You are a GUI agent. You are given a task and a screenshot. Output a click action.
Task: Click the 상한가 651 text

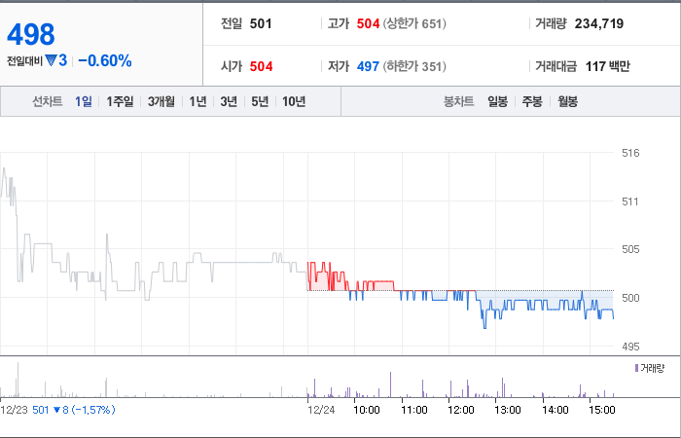coord(414,23)
